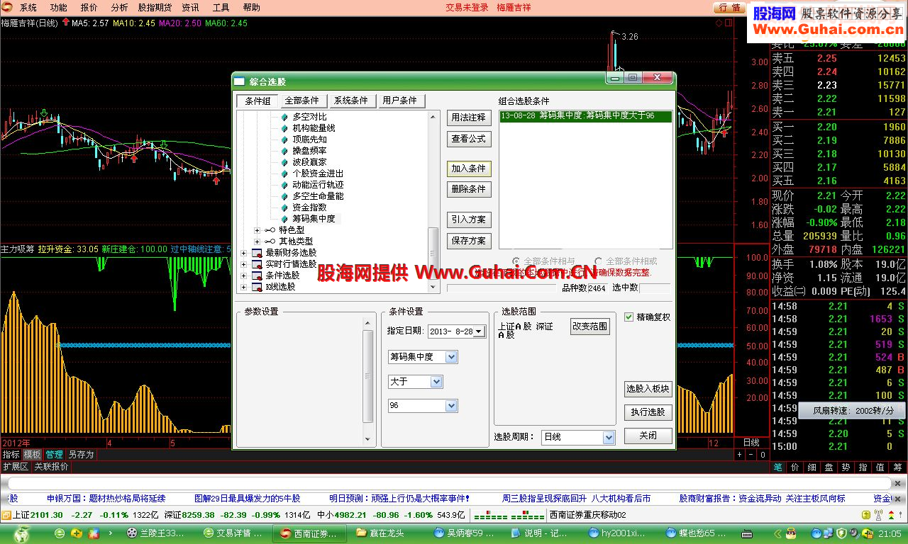Expand the 实时行情选股 tree node
This screenshot has height=544, width=908.
pos(244,264)
